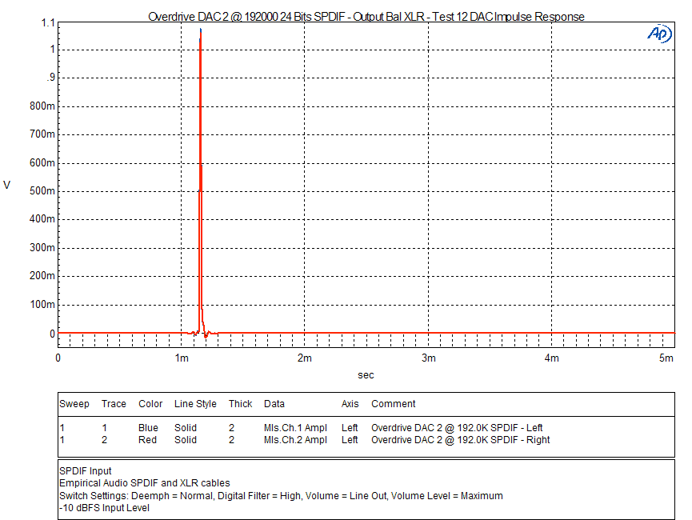The height and width of the screenshot is (520, 692).
Task: Click the 'Blue' color cell in the legend
Action: (x=148, y=428)
